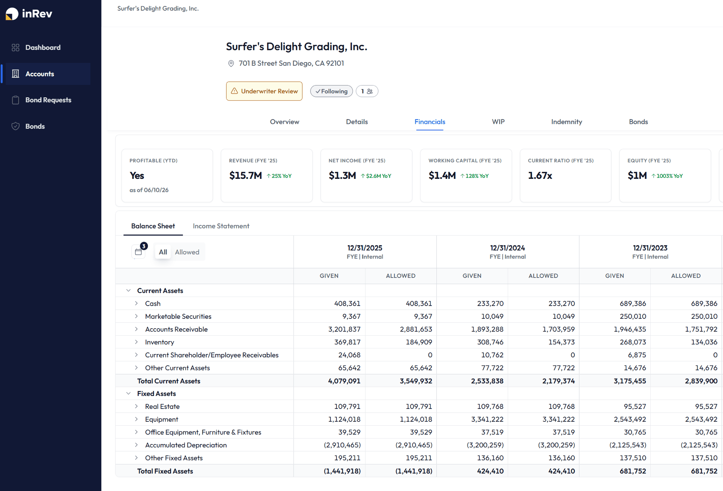Expand the Cash row
The height and width of the screenshot is (491, 723).
[x=136, y=303]
